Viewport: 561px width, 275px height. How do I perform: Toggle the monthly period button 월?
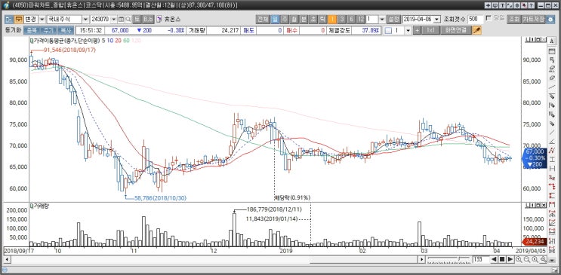click(294, 20)
